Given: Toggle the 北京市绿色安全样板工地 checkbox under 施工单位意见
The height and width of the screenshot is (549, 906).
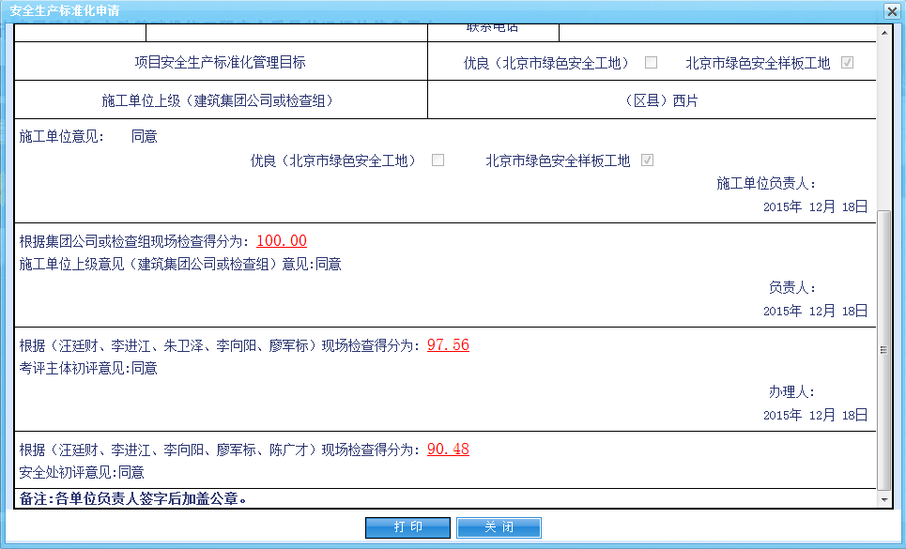Looking at the screenshot, I should coord(647,160).
